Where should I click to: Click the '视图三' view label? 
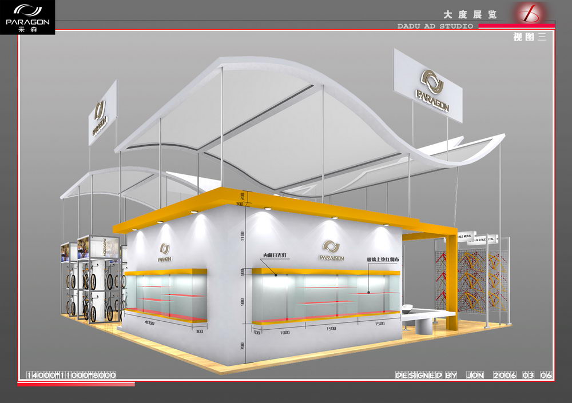tap(530, 37)
